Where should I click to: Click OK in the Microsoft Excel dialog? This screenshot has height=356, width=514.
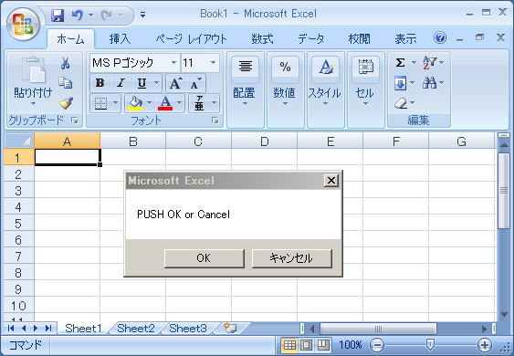(x=205, y=258)
